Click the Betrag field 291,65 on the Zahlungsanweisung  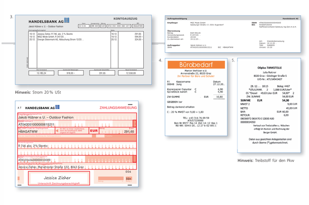click(118, 131)
